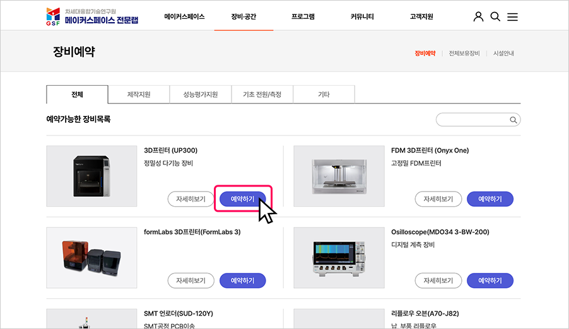Screen dimensions: 569x329
Task: Open 고객지원 menu
Action: [x=421, y=16]
